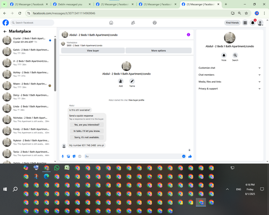Open the Tania conversation in the list
This screenshot has height=215, width=269.
pyautogui.click(x=27, y=154)
